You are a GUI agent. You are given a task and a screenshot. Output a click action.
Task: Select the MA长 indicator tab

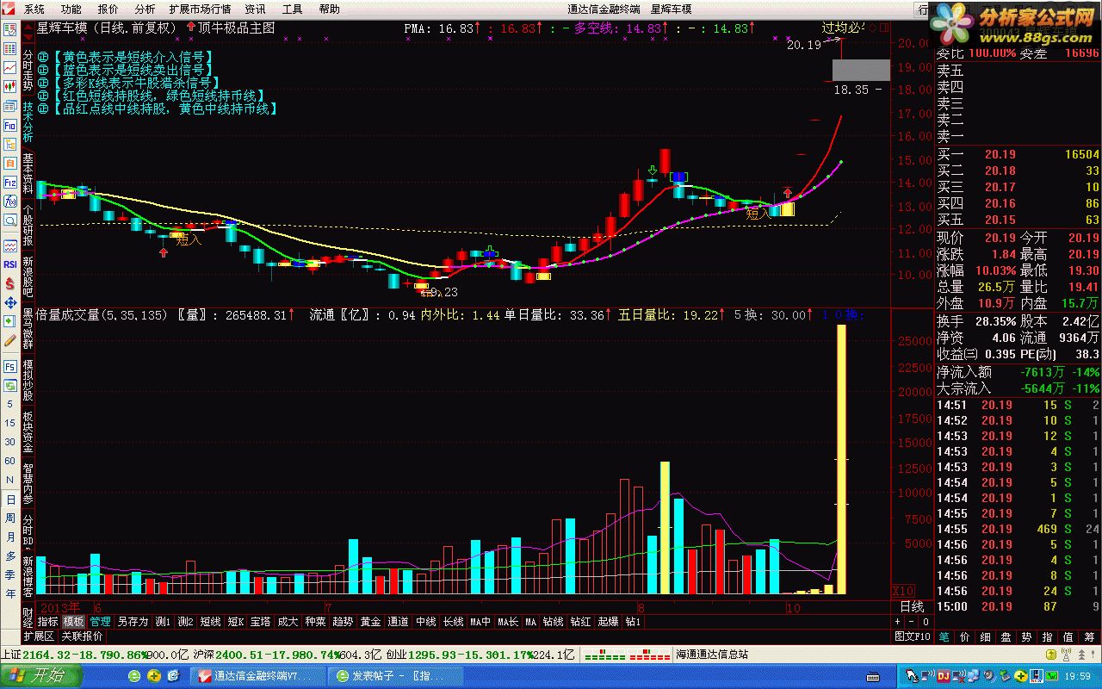tap(508, 621)
